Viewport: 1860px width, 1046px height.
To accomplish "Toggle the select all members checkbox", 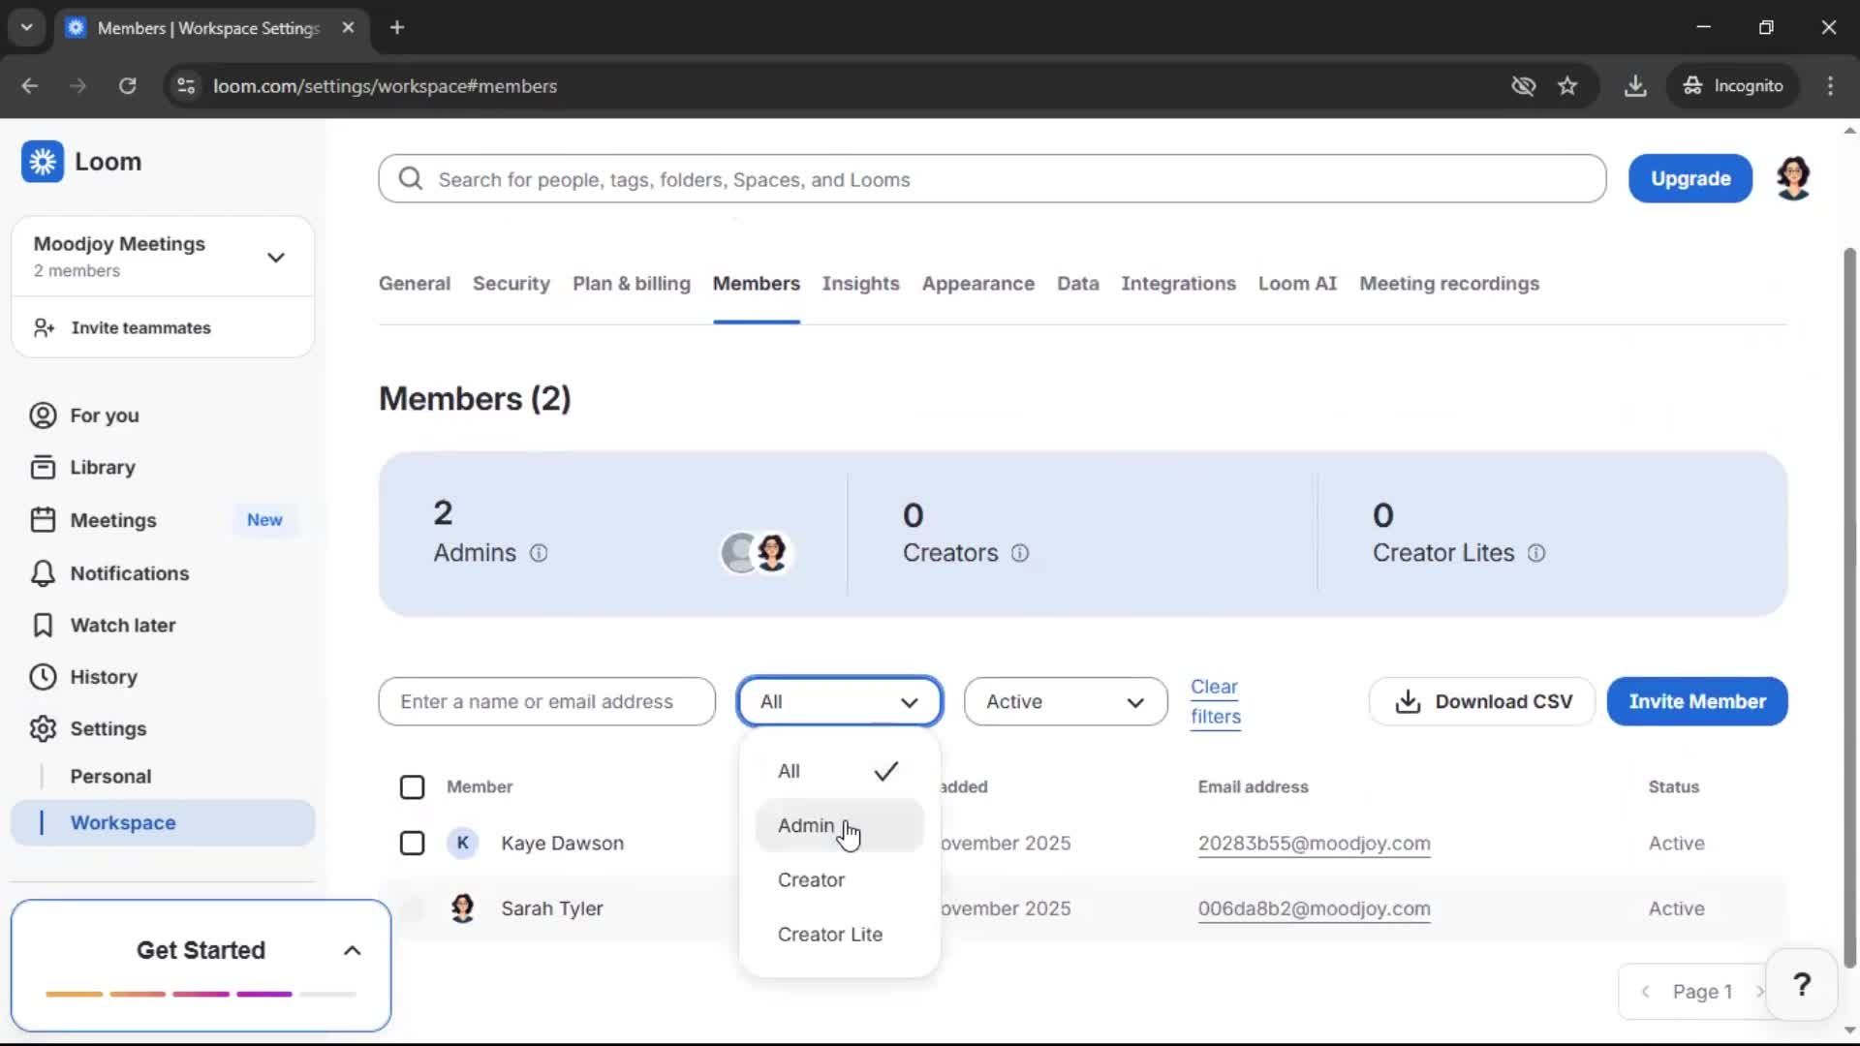I will [412, 787].
